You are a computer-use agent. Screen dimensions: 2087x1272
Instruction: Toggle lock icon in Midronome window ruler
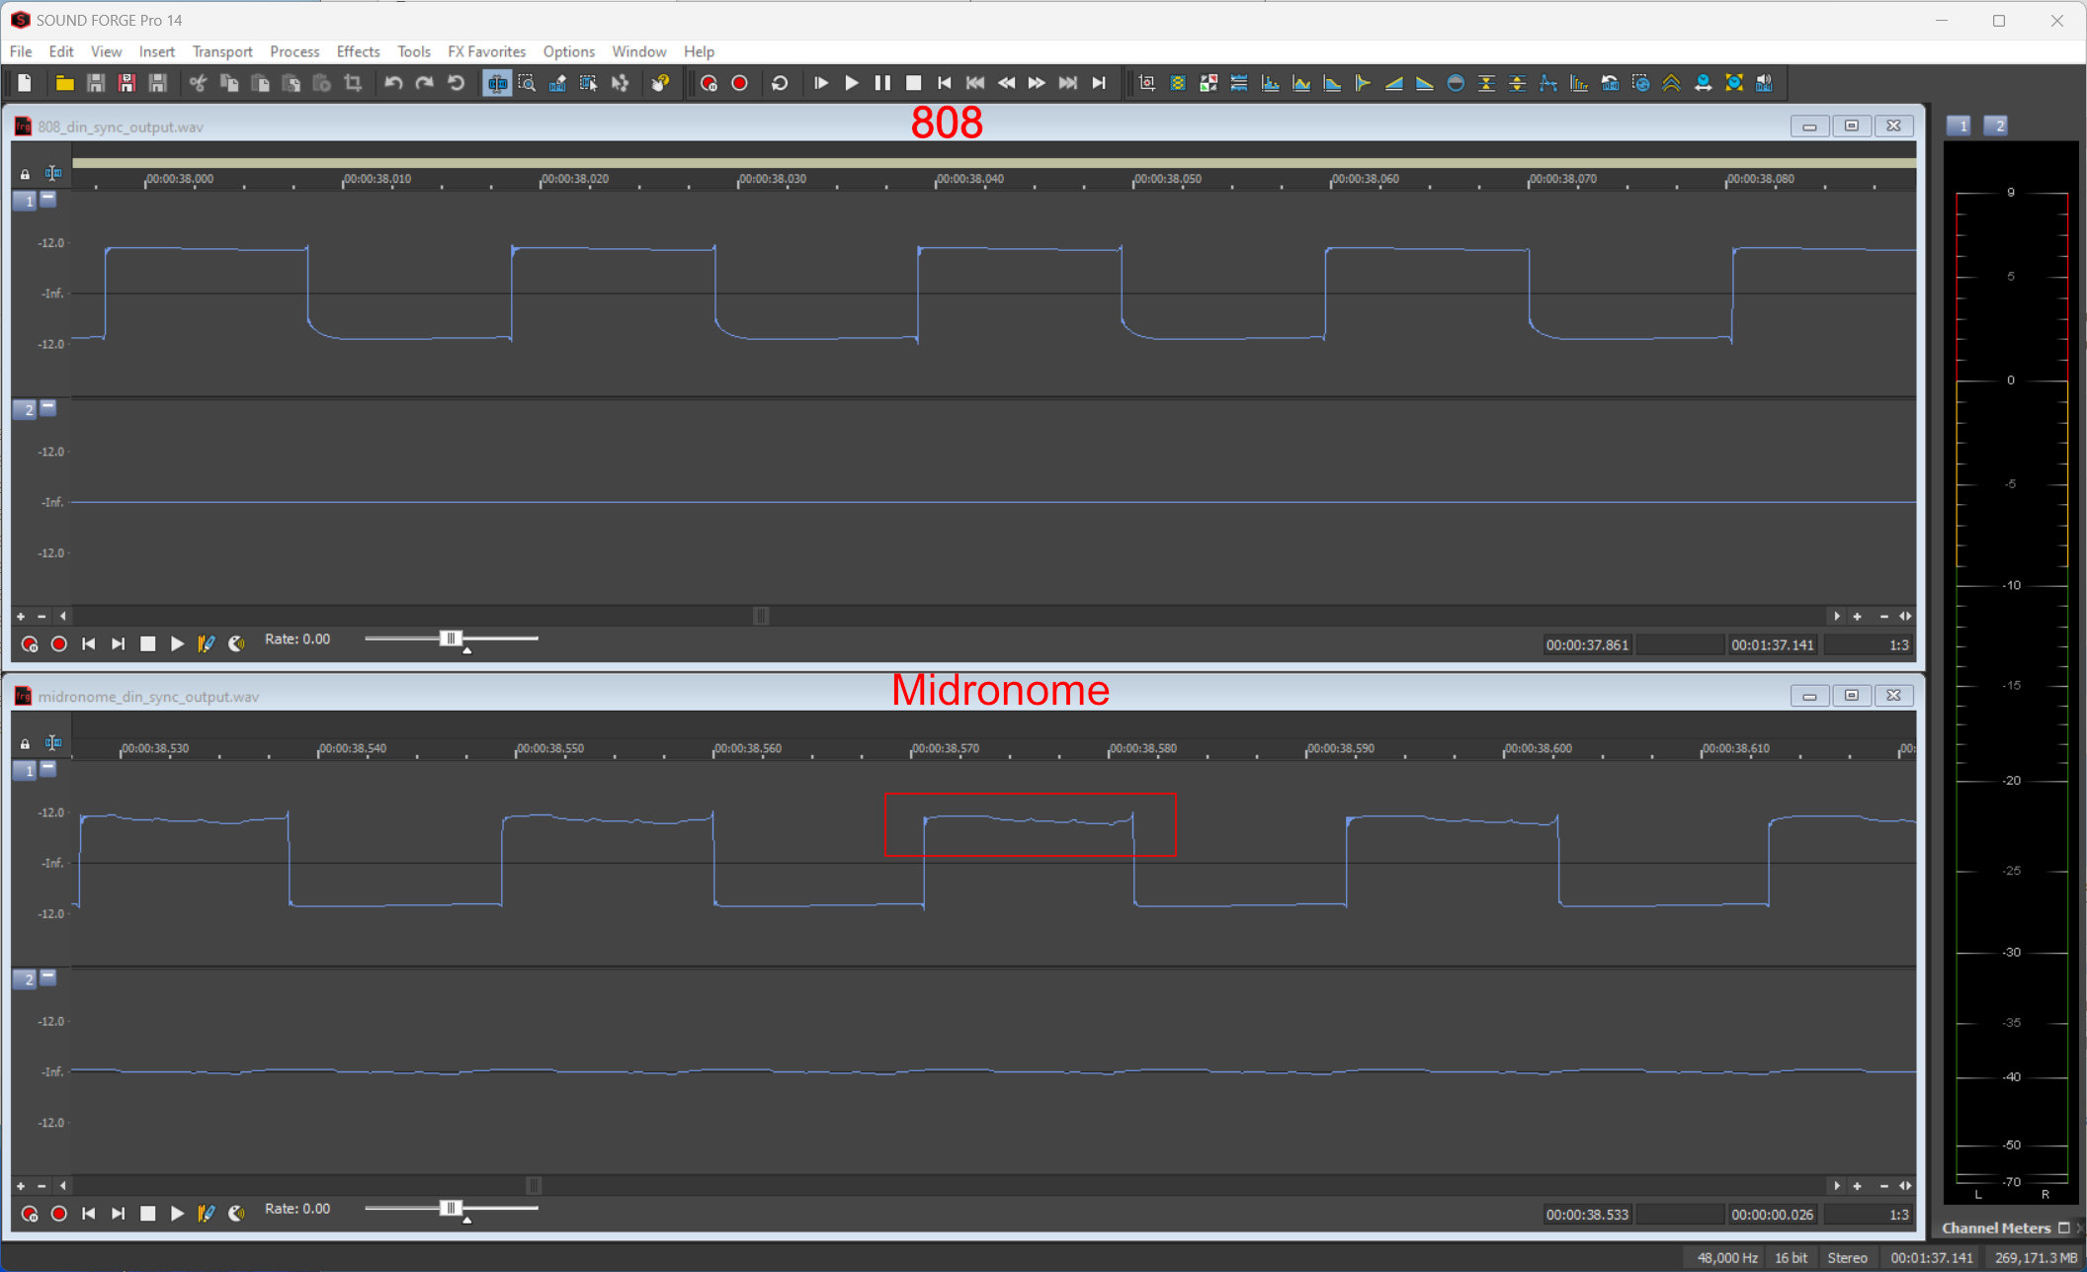25,743
